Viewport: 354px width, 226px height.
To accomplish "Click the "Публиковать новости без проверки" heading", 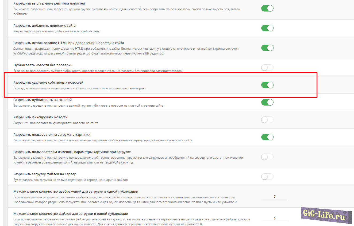I will 43,65.
